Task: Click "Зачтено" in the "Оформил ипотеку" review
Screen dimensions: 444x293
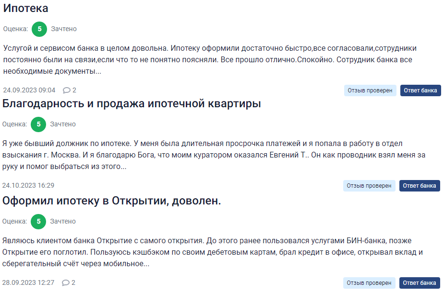Action: pos(63,222)
